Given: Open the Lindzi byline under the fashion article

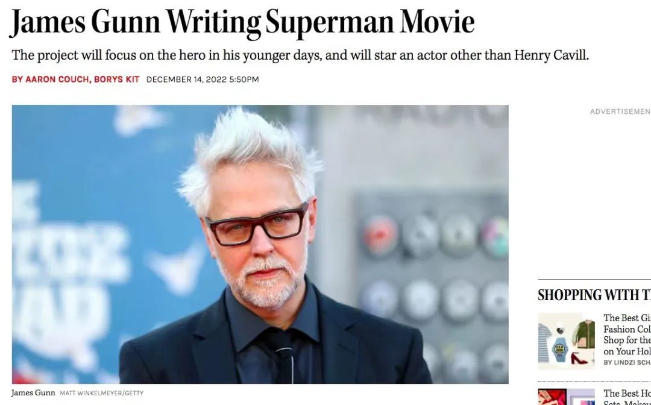Looking at the screenshot, I should coord(627,363).
